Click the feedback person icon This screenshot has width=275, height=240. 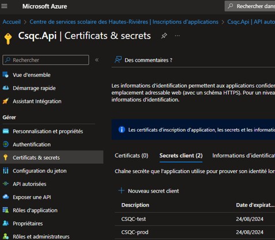coord(118,60)
